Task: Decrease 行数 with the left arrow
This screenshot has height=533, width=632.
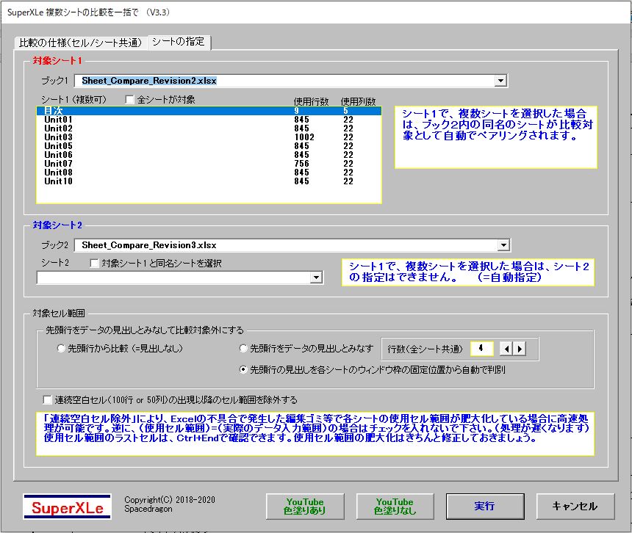Action: 506,349
